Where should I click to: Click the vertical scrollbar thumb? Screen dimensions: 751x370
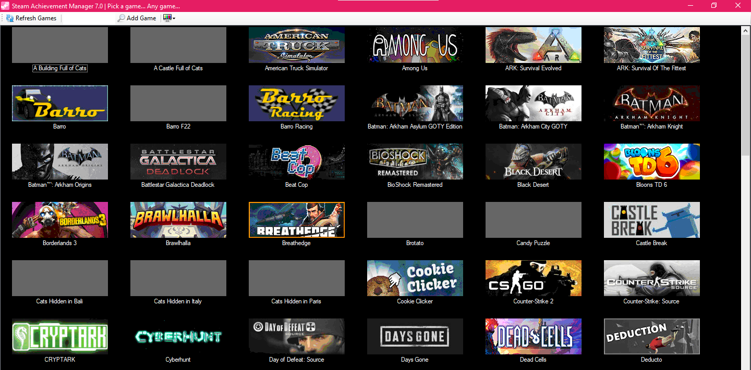pyautogui.click(x=746, y=95)
